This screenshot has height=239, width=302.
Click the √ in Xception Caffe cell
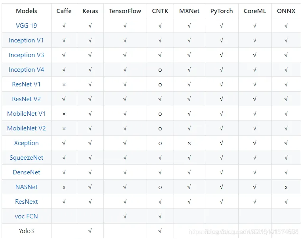point(64,143)
